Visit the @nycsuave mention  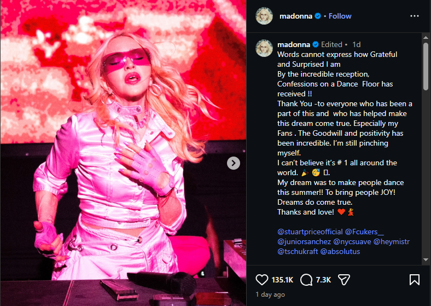pos(352,241)
